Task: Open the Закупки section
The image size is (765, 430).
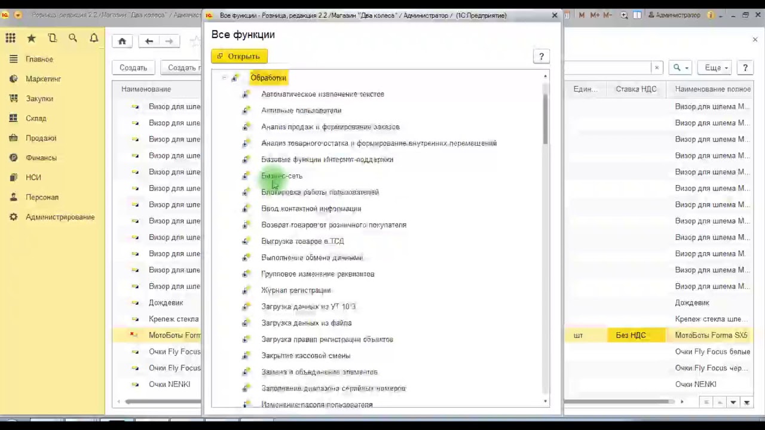Action: coord(39,99)
